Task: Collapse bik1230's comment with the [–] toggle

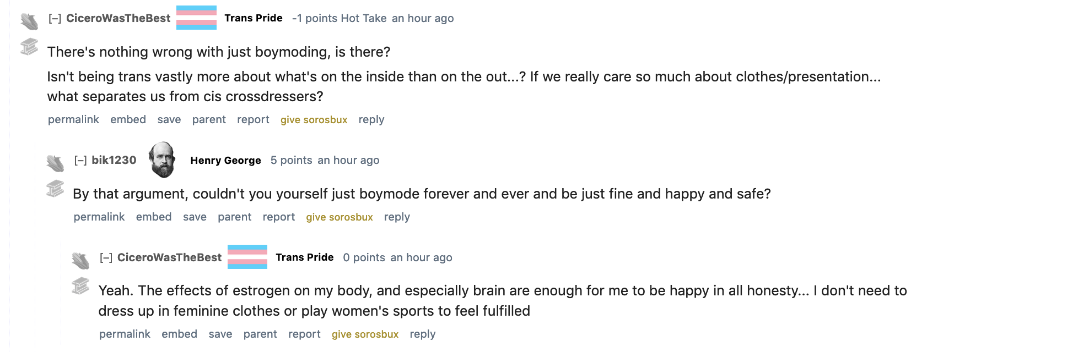Action: click(x=80, y=161)
